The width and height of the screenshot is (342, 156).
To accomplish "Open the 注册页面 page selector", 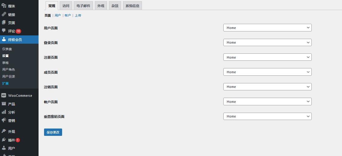I will click(267, 57).
